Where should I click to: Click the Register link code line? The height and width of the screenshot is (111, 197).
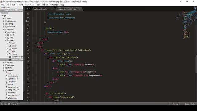coord(79,76)
